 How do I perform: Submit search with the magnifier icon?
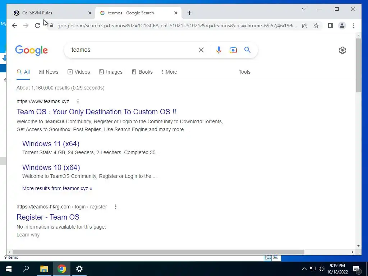247,50
